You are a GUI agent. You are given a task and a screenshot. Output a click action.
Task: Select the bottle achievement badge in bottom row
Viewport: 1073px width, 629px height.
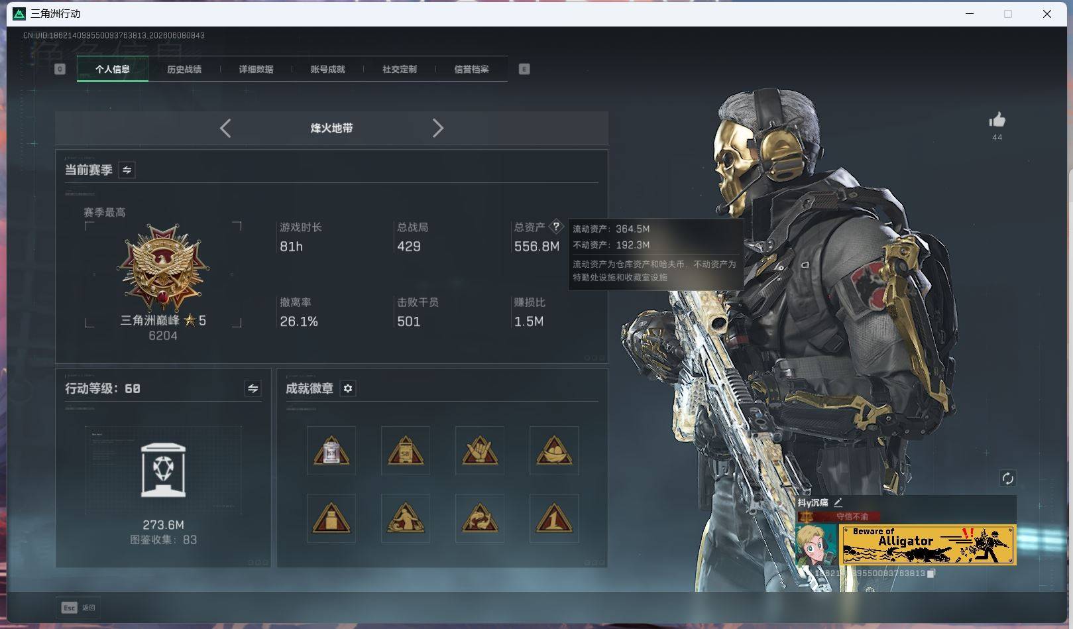click(331, 518)
